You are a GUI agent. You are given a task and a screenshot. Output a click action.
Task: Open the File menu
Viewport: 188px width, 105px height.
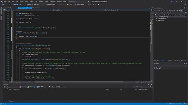tap(5, 1)
